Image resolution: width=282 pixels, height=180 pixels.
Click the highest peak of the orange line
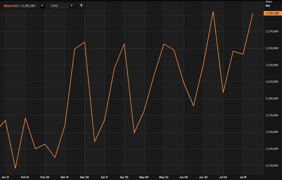pos(213,11)
